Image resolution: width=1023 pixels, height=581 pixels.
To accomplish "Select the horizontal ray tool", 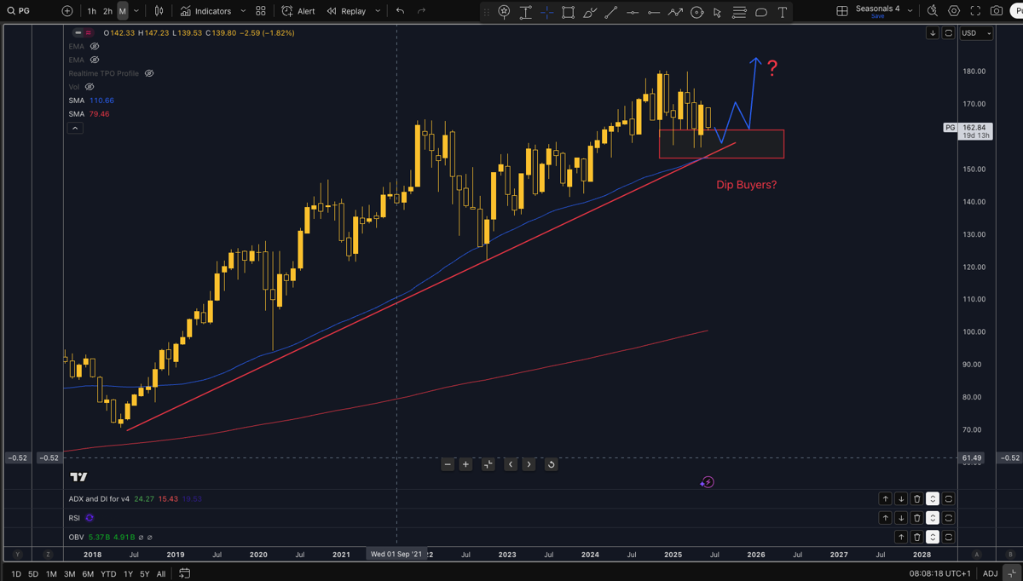I will coord(654,12).
